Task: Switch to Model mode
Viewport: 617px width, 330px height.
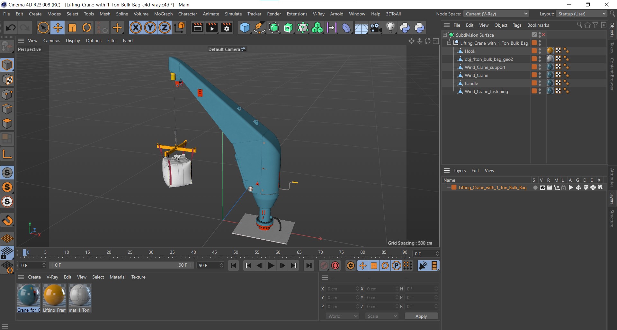Action: 7,65
